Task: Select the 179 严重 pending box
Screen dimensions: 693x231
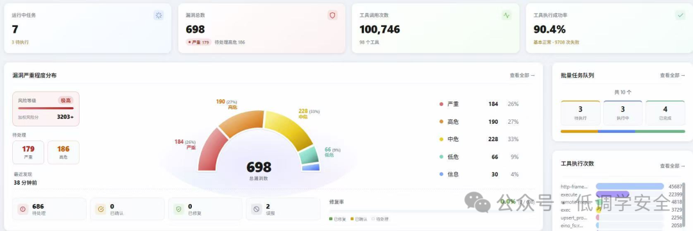Action: coord(28,152)
